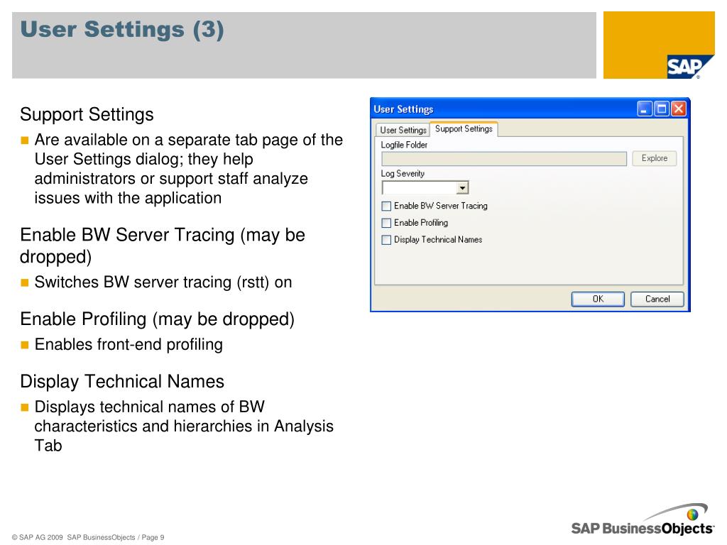Enable BW Server Tracing checkbox
This screenshot has width=727, height=545.
[386, 207]
